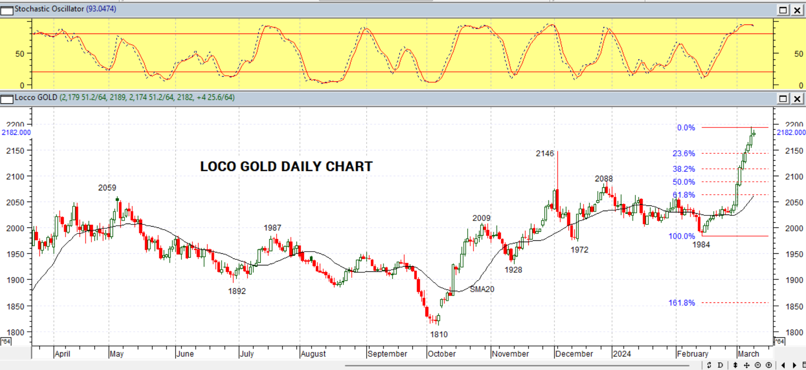Image resolution: width=806 pixels, height=370 pixels.
Task: Close the Locco GOLD price panel
Action: [x=797, y=99]
